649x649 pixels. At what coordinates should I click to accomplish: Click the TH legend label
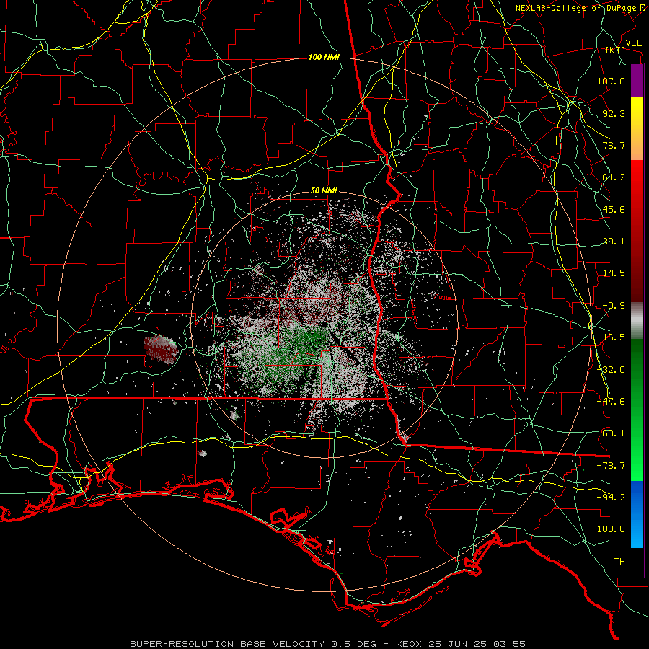point(619,562)
